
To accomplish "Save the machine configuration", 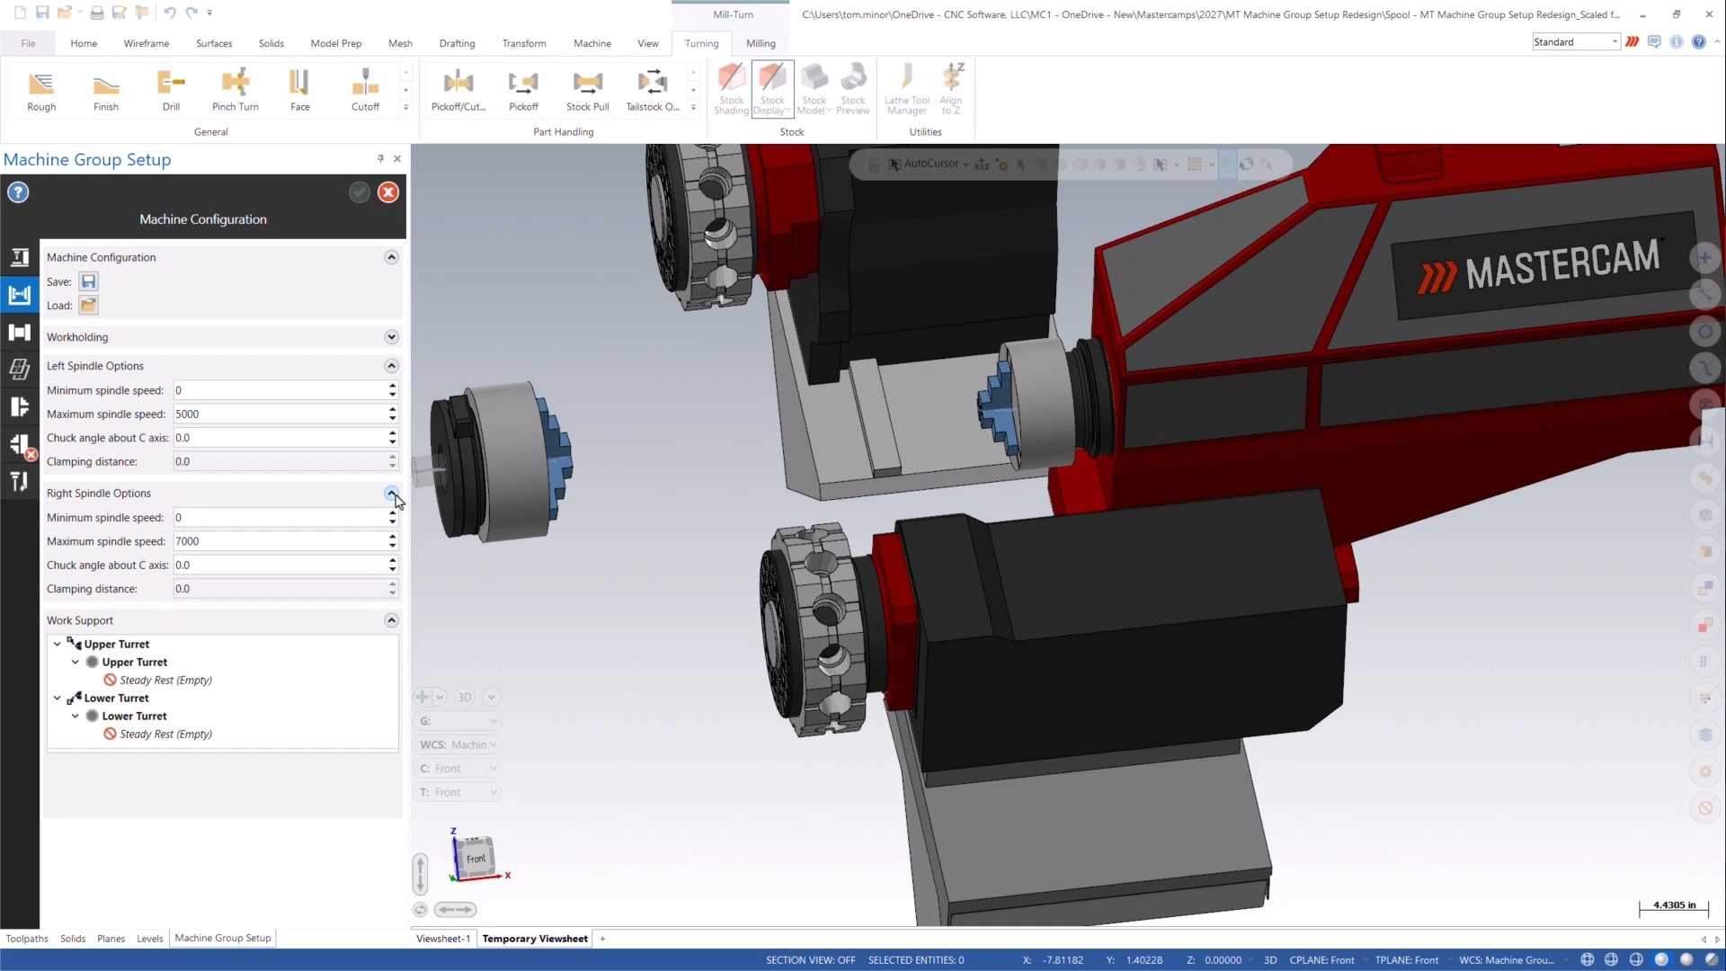I will (x=88, y=281).
